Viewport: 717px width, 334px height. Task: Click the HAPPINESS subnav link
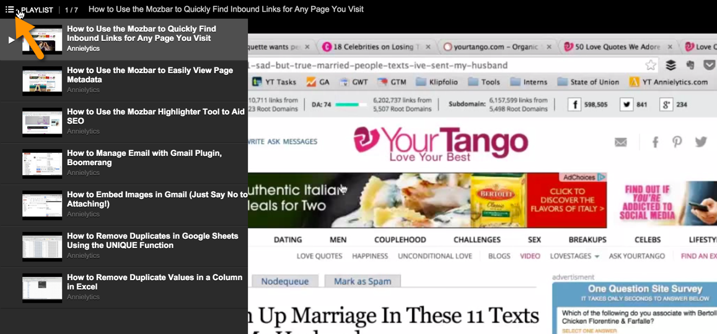tap(370, 256)
